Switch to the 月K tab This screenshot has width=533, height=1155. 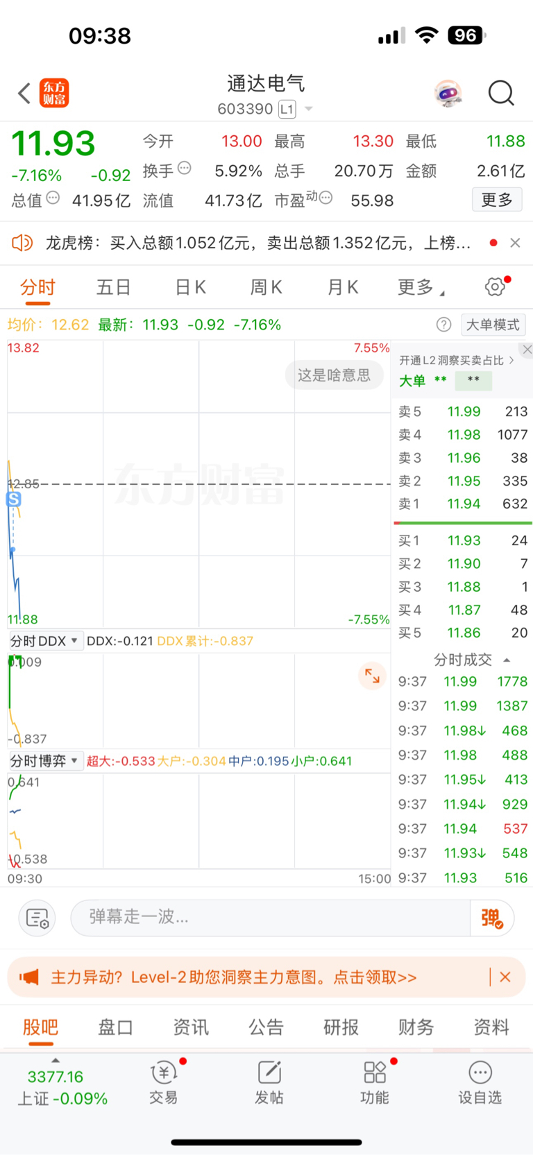[x=342, y=287]
